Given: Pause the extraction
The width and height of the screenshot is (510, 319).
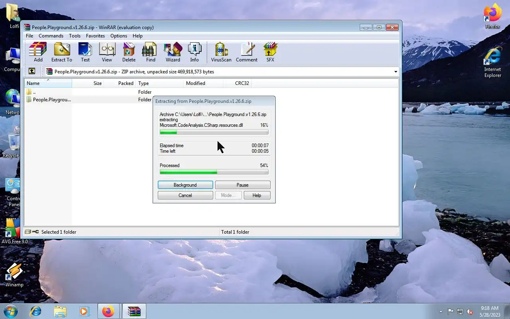Looking at the screenshot, I should coord(243,185).
